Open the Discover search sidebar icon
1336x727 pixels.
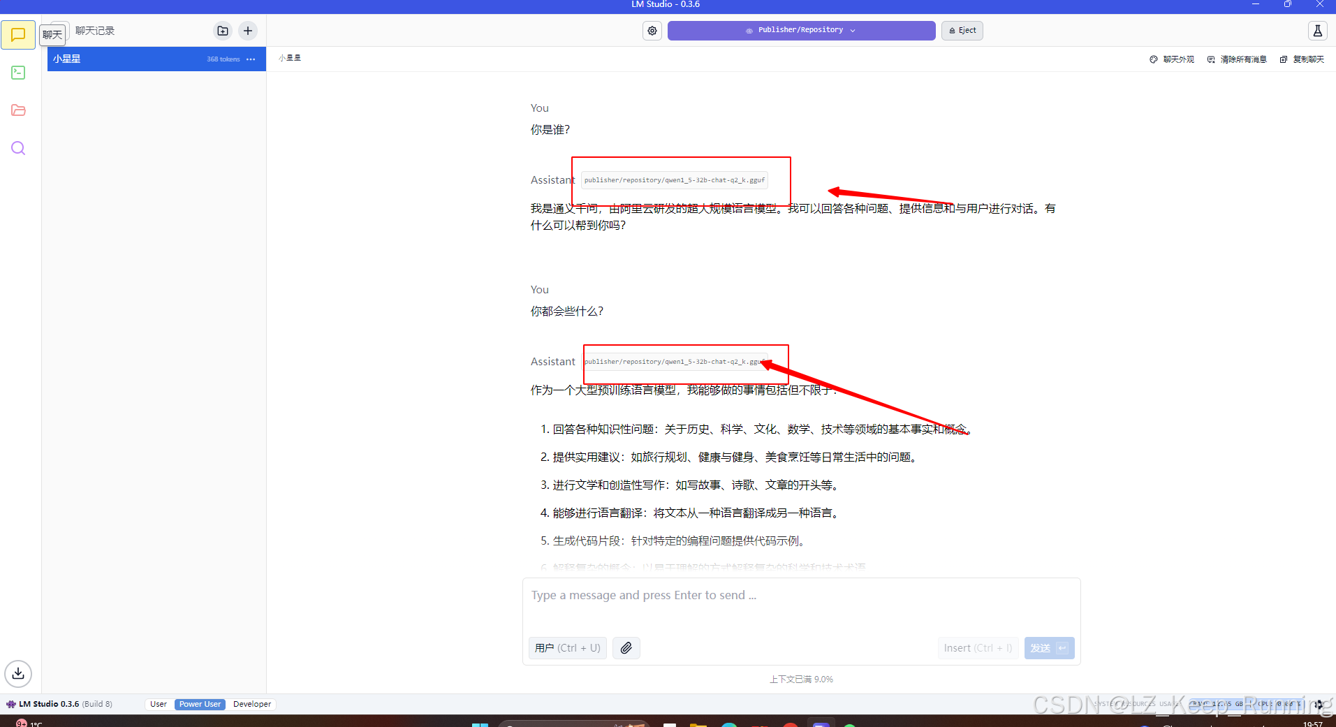point(18,148)
